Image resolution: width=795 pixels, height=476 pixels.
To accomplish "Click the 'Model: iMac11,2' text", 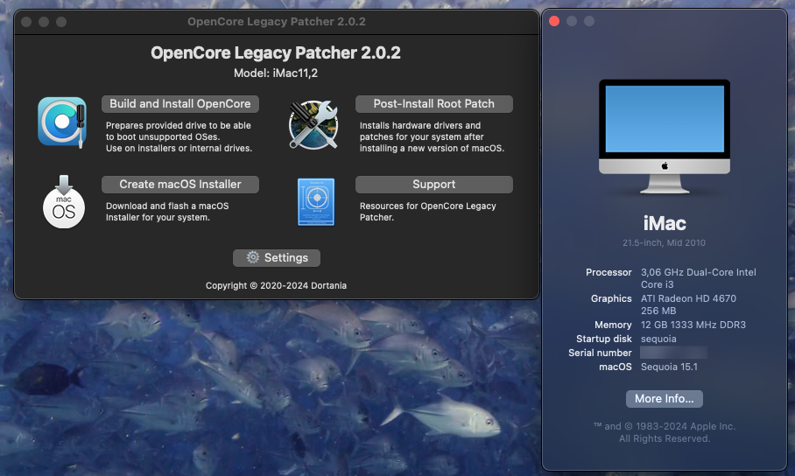I will point(276,73).
